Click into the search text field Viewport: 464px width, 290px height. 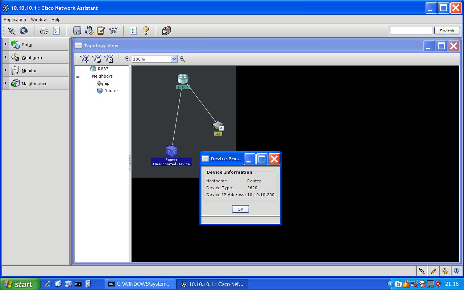(x=411, y=31)
